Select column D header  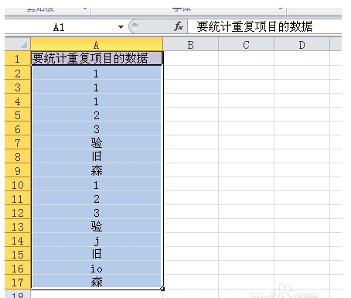click(x=302, y=45)
